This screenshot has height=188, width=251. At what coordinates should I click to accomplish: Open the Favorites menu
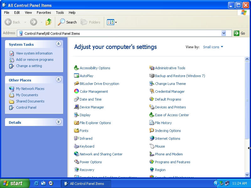(44, 13)
